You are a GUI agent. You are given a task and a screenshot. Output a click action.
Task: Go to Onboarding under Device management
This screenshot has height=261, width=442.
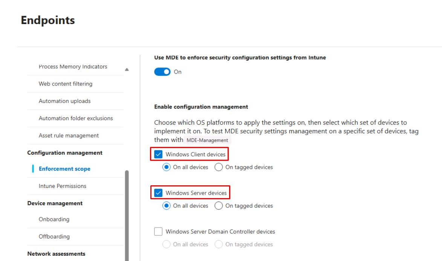[x=54, y=219]
